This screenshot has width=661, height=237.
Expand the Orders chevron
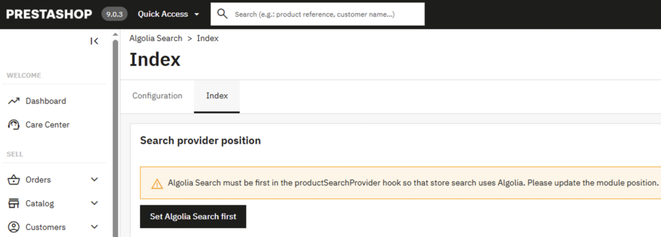point(94,180)
